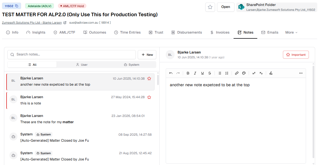Expand the More dropdown menu
This screenshot has height=165, width=318.
(x=291, y=32)
